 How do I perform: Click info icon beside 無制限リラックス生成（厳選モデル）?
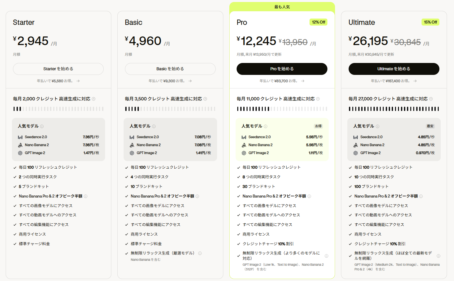pyautogui.click(x=200, y=253)
